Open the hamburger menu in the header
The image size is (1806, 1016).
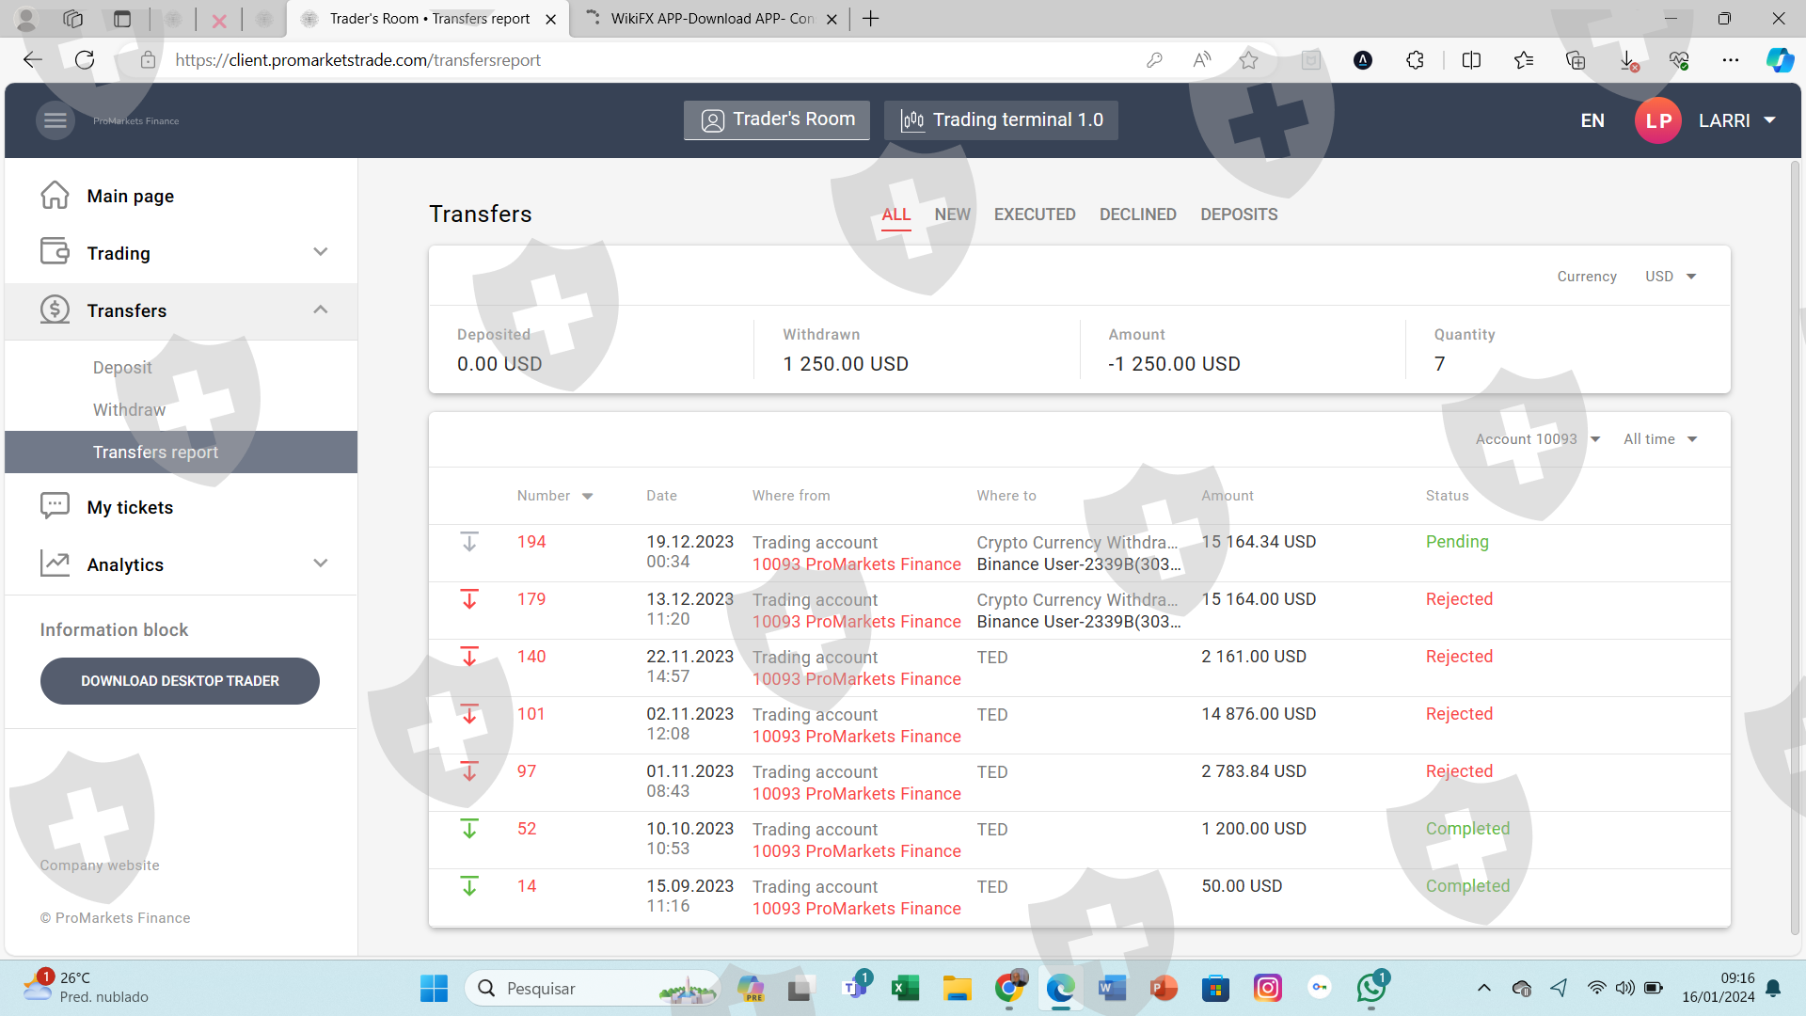55,120
